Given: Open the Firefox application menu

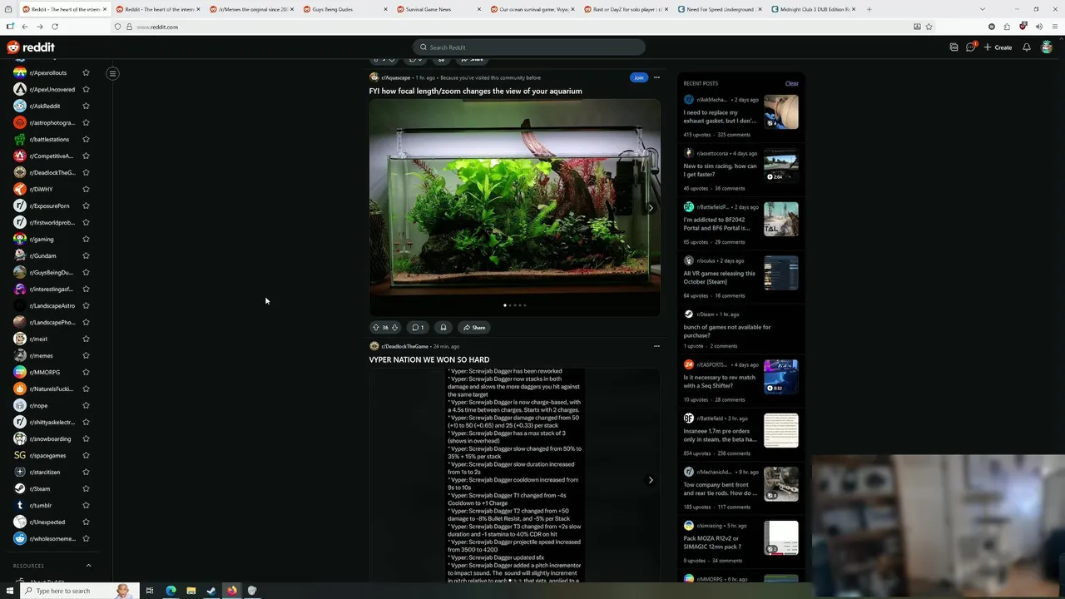Looking at the screenshot, I should point(1055,27).
